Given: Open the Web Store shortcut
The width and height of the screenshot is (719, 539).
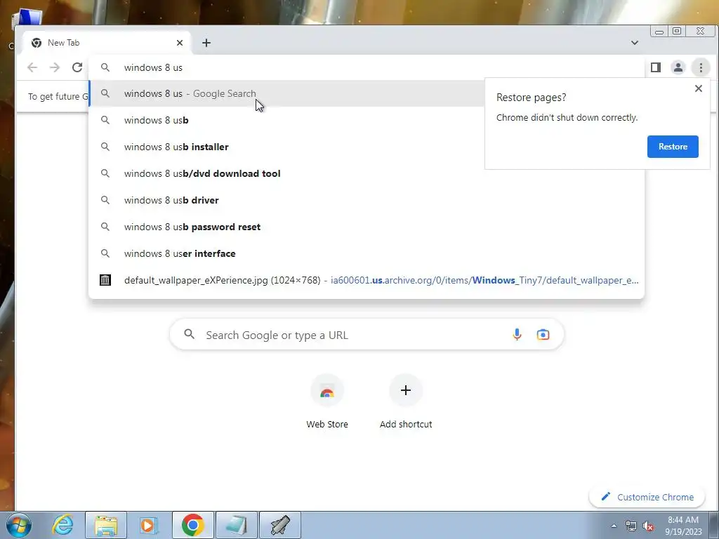Looking at the screenshot, I should (327, 402).
